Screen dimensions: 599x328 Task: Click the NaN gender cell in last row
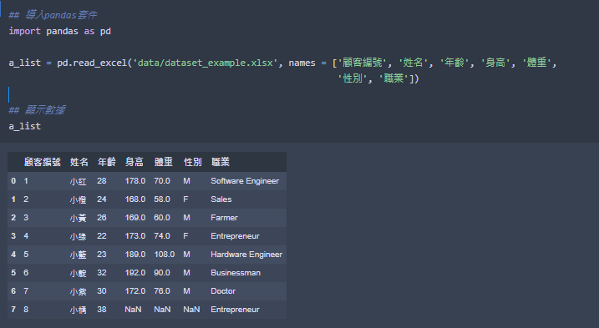191,310
